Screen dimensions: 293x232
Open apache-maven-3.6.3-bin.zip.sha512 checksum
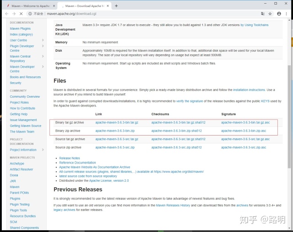pos(177,131)
